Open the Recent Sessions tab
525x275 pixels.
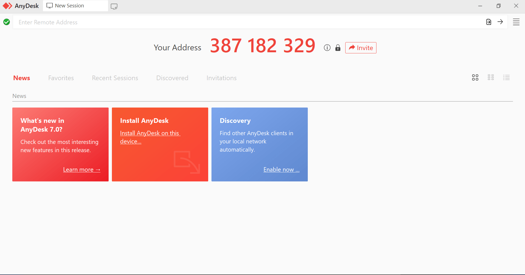tap(115, 78)
